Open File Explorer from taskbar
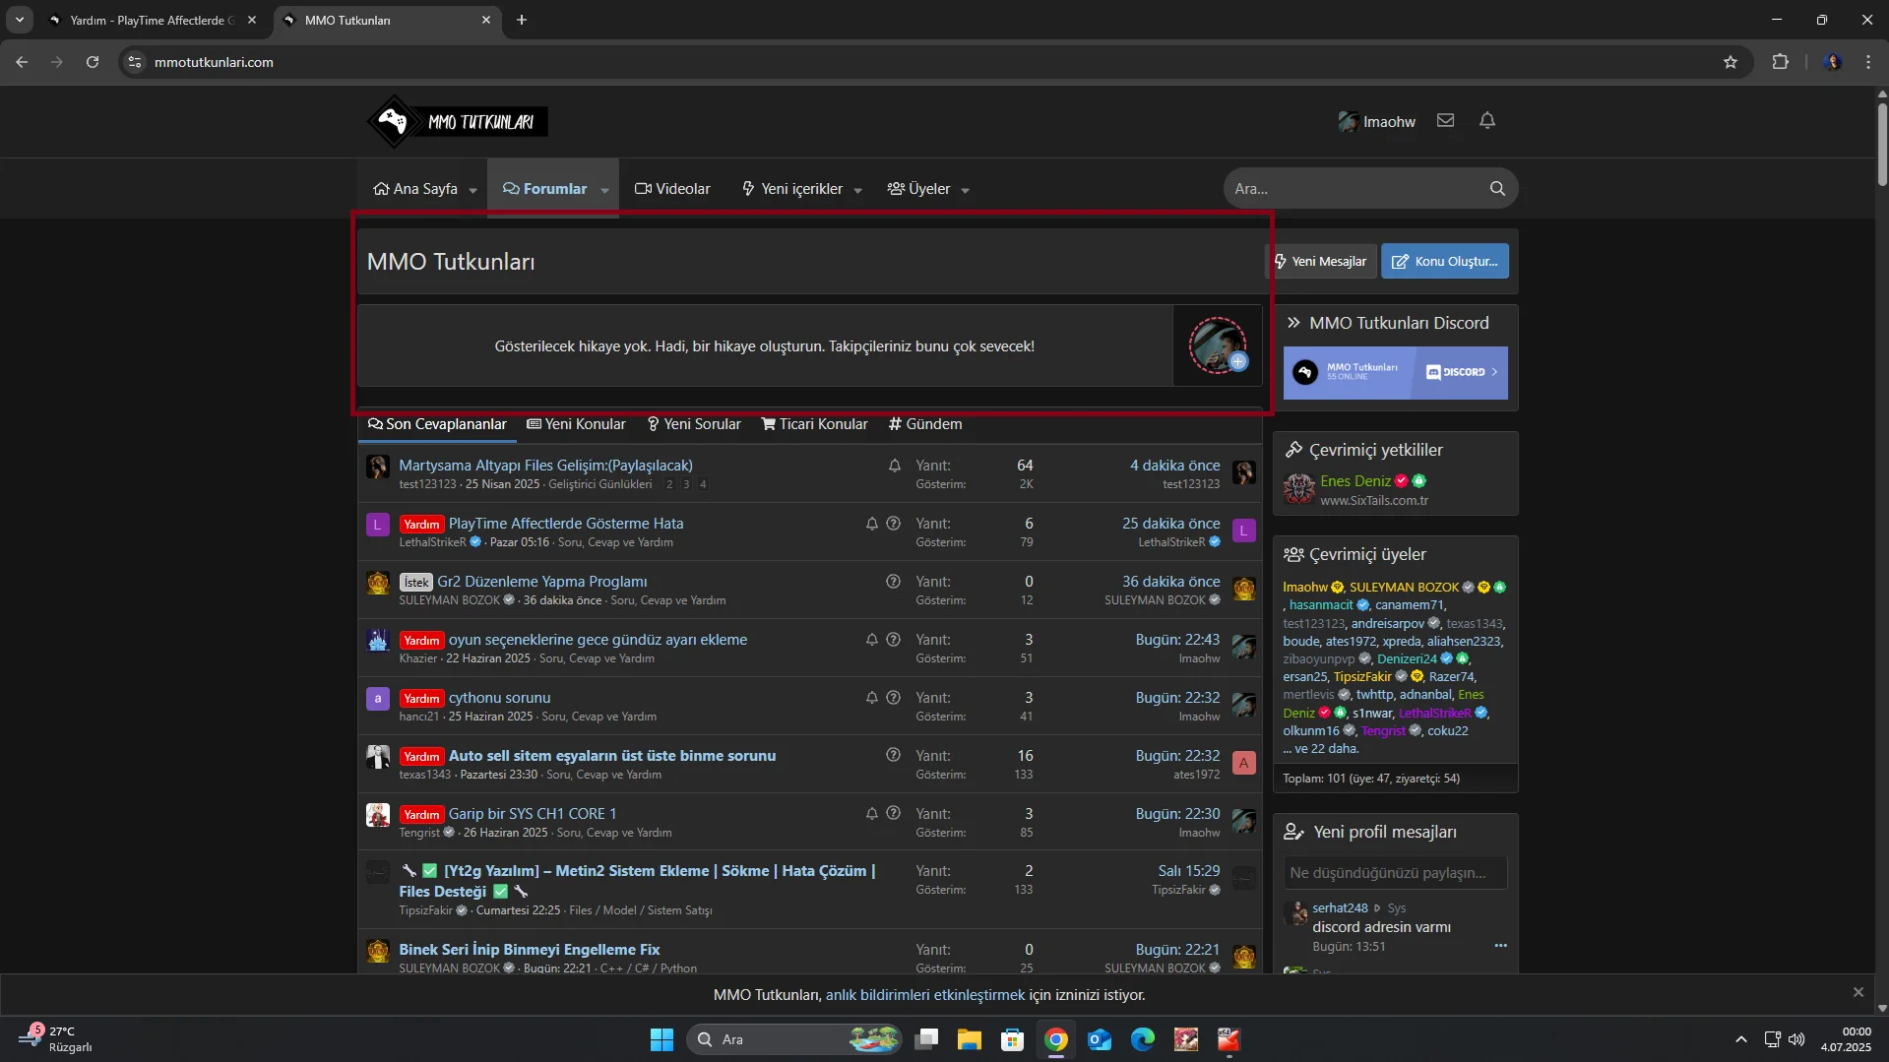Viewport: 1889px width, 1062px height. [x=970, y=1039]
